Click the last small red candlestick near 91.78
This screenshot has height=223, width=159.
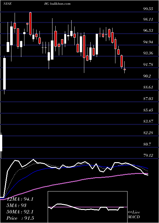(125, 69)
